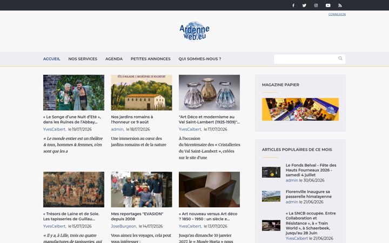Open author YvesCalbert dated 19/07/2026
389x243 pixels.
(x=55, y=129)
